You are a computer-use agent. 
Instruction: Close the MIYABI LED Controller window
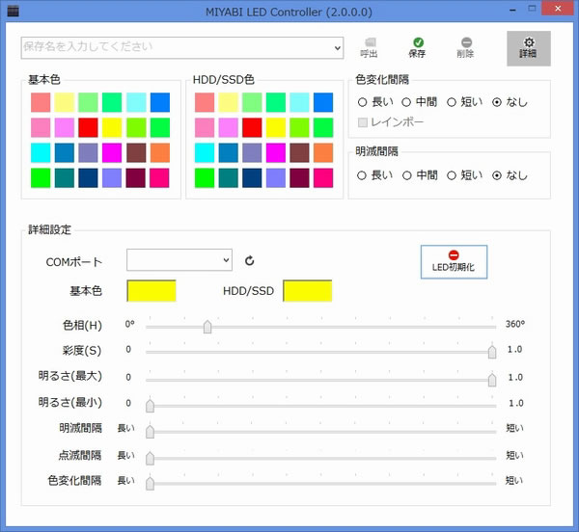[x=559, y=10]
